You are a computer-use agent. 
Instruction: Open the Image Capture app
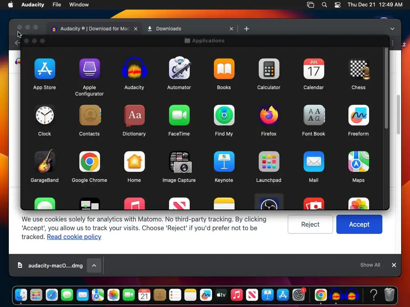click(180, 162)
